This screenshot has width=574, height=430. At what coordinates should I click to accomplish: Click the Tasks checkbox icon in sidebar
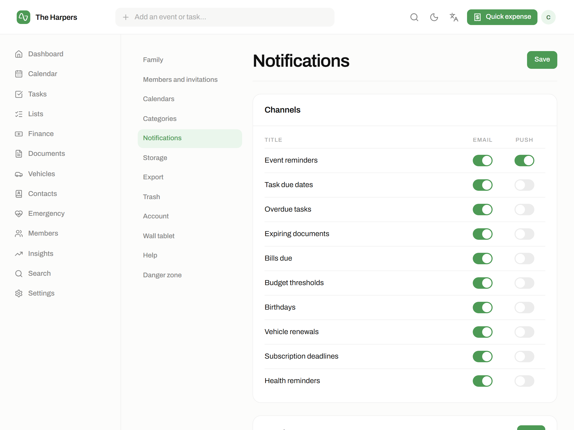click(19, 94)
